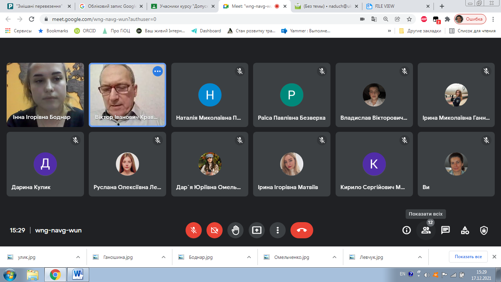Open the present screen option
The width and height of the screenshot is (501, 282).
257,230
